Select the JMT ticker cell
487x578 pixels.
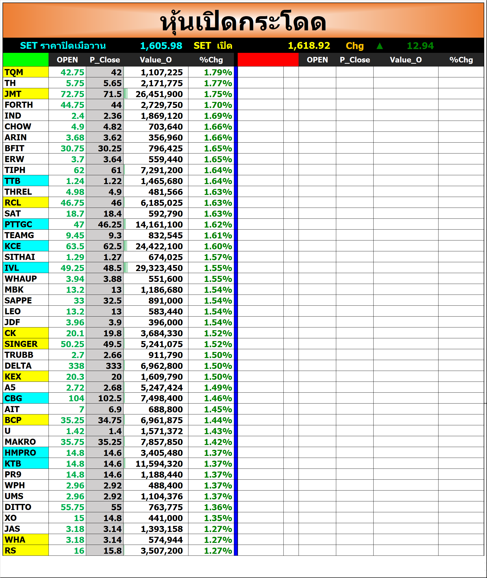[26, 94]
